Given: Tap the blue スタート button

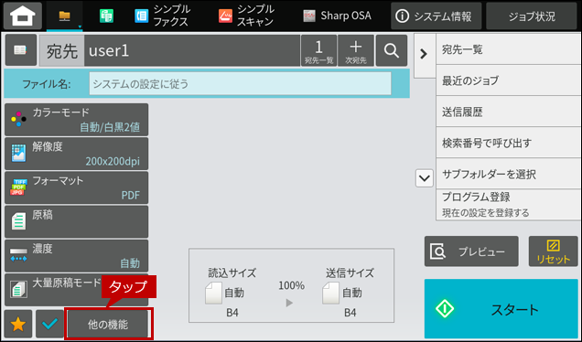Looking at the screenshot, I should click(x=501, y=308).
